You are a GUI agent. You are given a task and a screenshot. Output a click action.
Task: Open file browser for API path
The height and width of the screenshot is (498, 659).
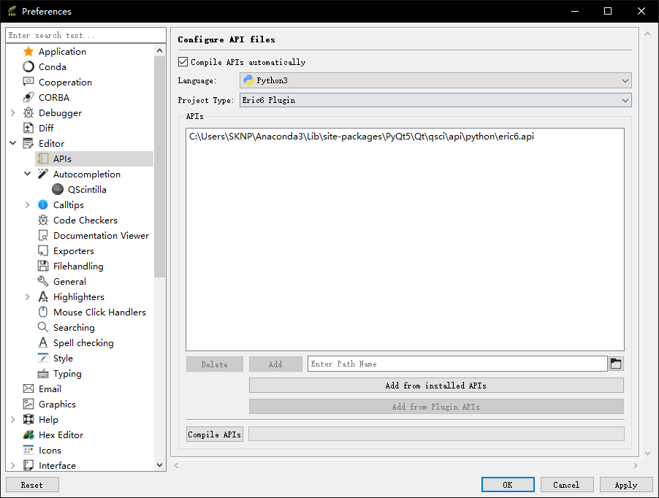coord(616,364)
